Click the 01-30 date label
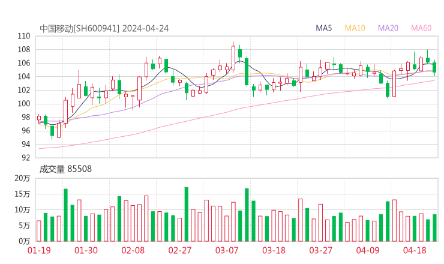444x264 pixels. pos(86,250)
